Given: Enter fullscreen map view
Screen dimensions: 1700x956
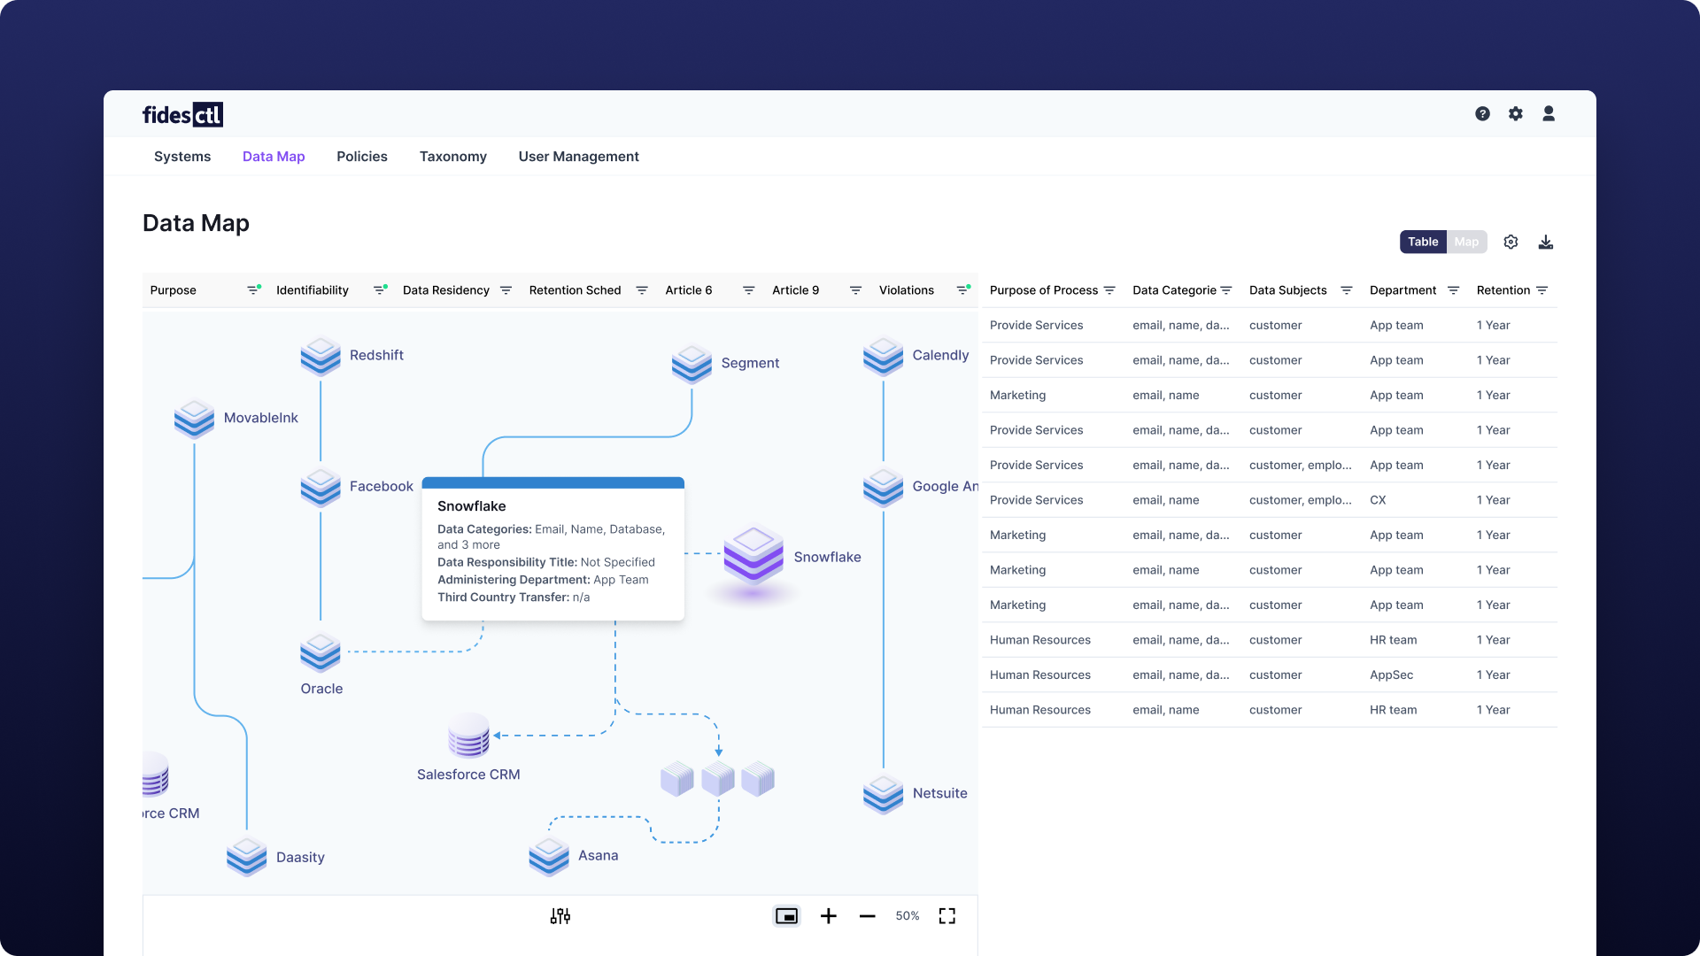Looking at the screenshot, I should coord(947,916).
